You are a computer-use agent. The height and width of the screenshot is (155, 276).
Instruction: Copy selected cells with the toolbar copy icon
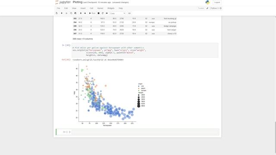click(71, 13)
